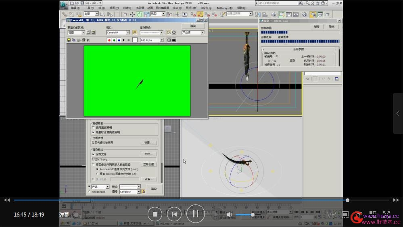403x227 pixels.
Task: Click the quick Render teapot icon
Action: [x=327, y=14]
